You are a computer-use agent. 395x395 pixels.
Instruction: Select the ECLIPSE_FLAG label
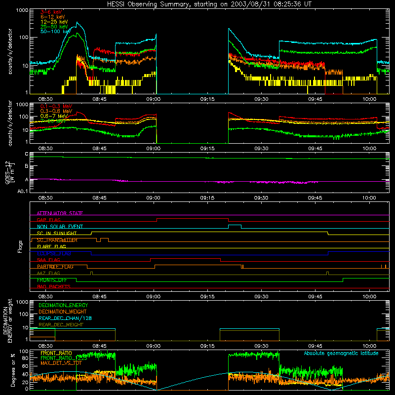pos(54,253)
